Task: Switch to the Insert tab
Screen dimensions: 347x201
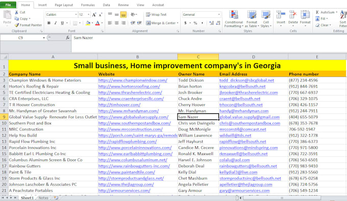Action: pyautogui.click(x=42, y=5)
